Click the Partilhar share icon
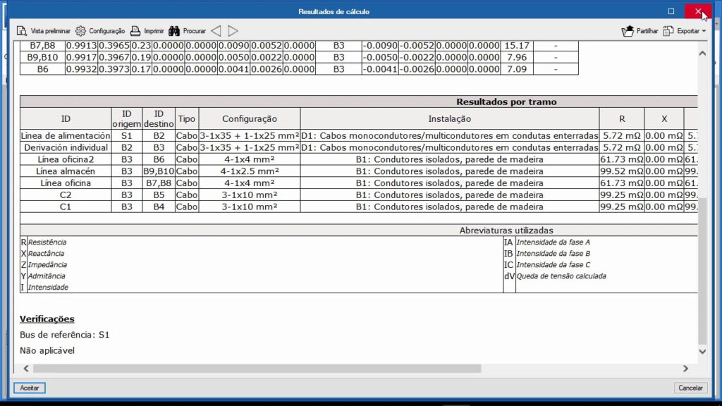Screen dimensions: 722x406 [x=628, y=31]
